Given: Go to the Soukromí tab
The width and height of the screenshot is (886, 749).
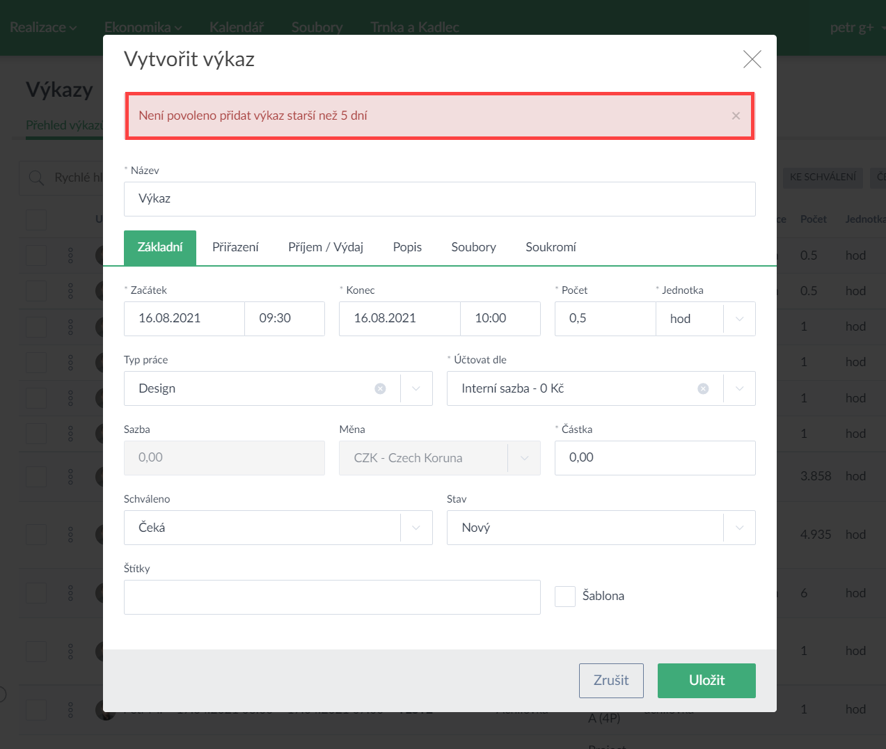Looking at the screenshot, I should 551,247.
